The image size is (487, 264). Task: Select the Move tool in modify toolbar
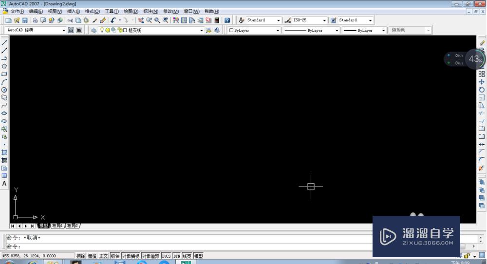point(482,82)
